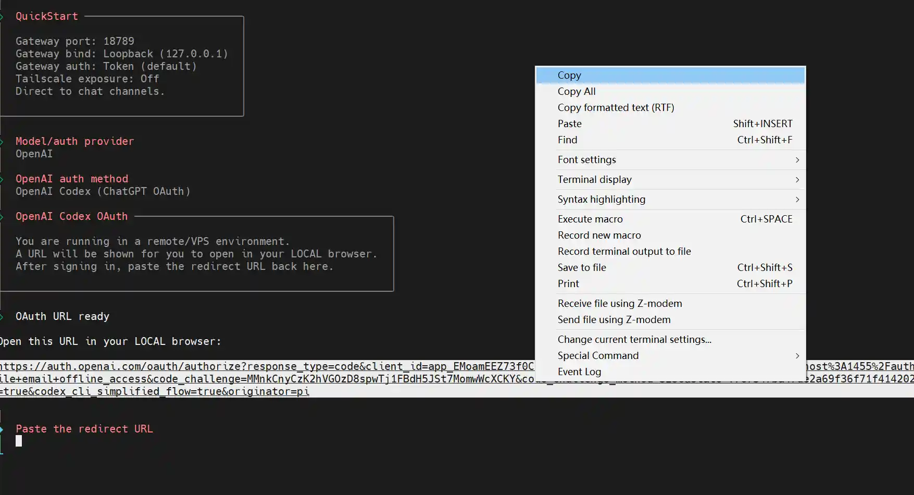
Task: Open Find from the context menu
Action: (567, 140)
